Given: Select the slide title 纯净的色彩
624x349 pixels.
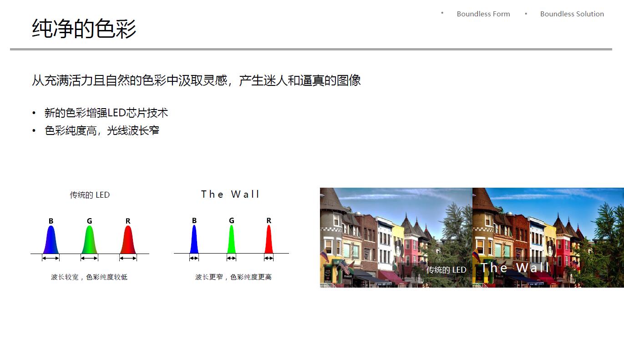Looking at the screenshot, I should pyautogui.click(x=84, y=28).
